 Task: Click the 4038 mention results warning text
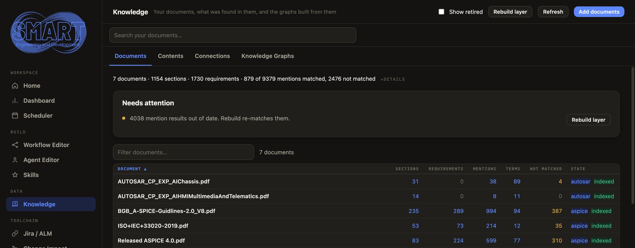(210, 119)
